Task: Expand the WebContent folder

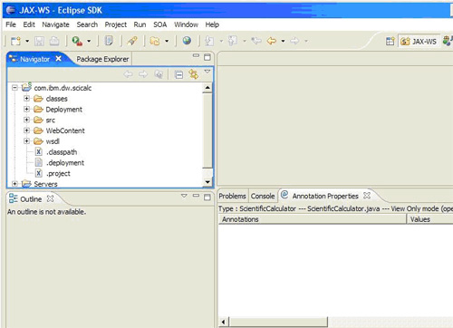Action: [26, 130]
